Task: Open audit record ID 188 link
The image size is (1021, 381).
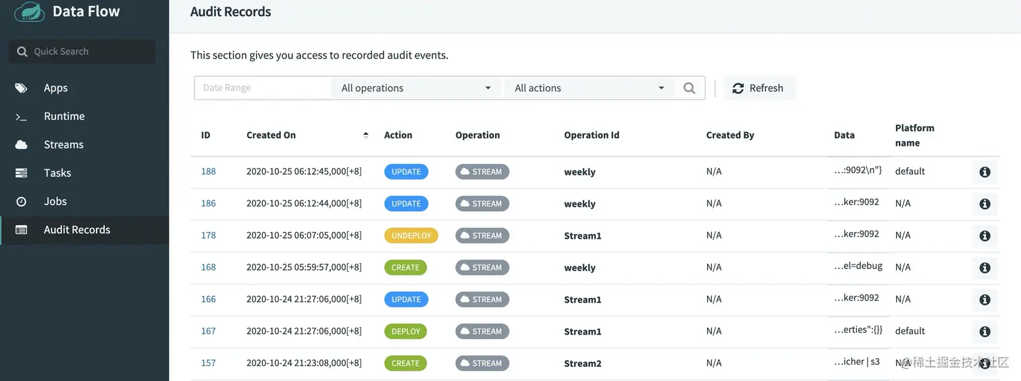Action: click(209, 171)
